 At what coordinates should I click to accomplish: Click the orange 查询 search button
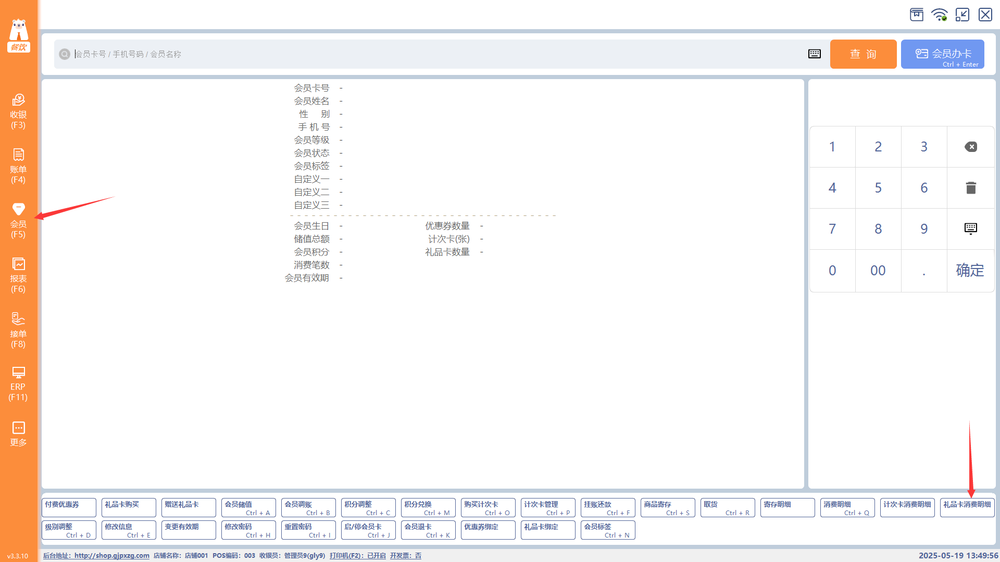pyautogui.click(x=863, y=54)
